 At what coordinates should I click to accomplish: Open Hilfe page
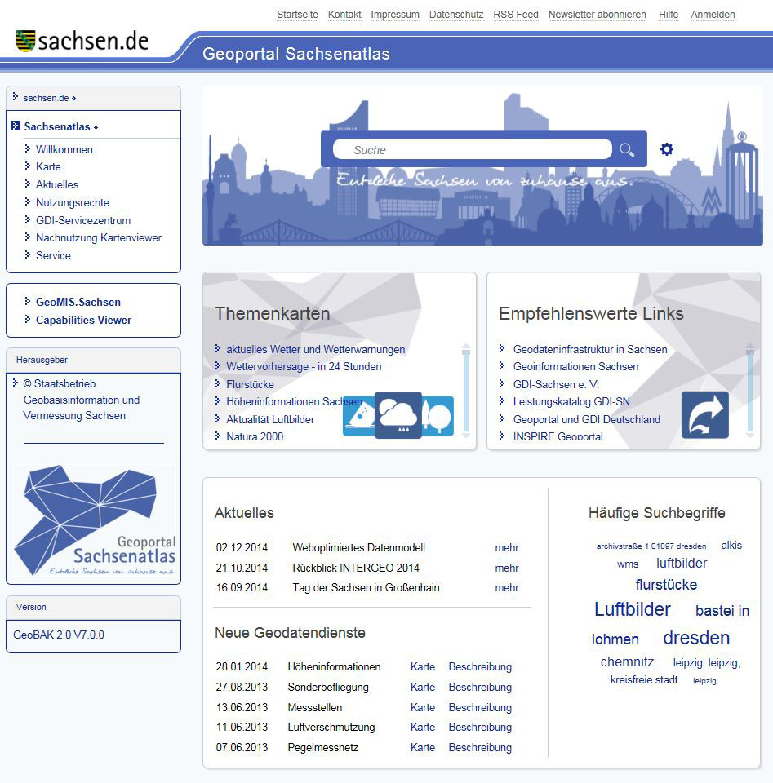tap(668, 15)
